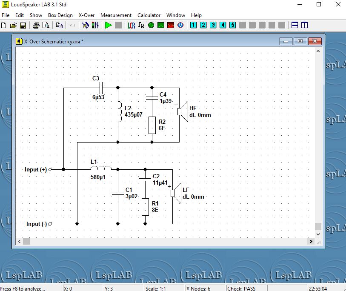346x291 pixels.
Task: Click the green circle sine wave icon
Action: [x=151, y=25]
